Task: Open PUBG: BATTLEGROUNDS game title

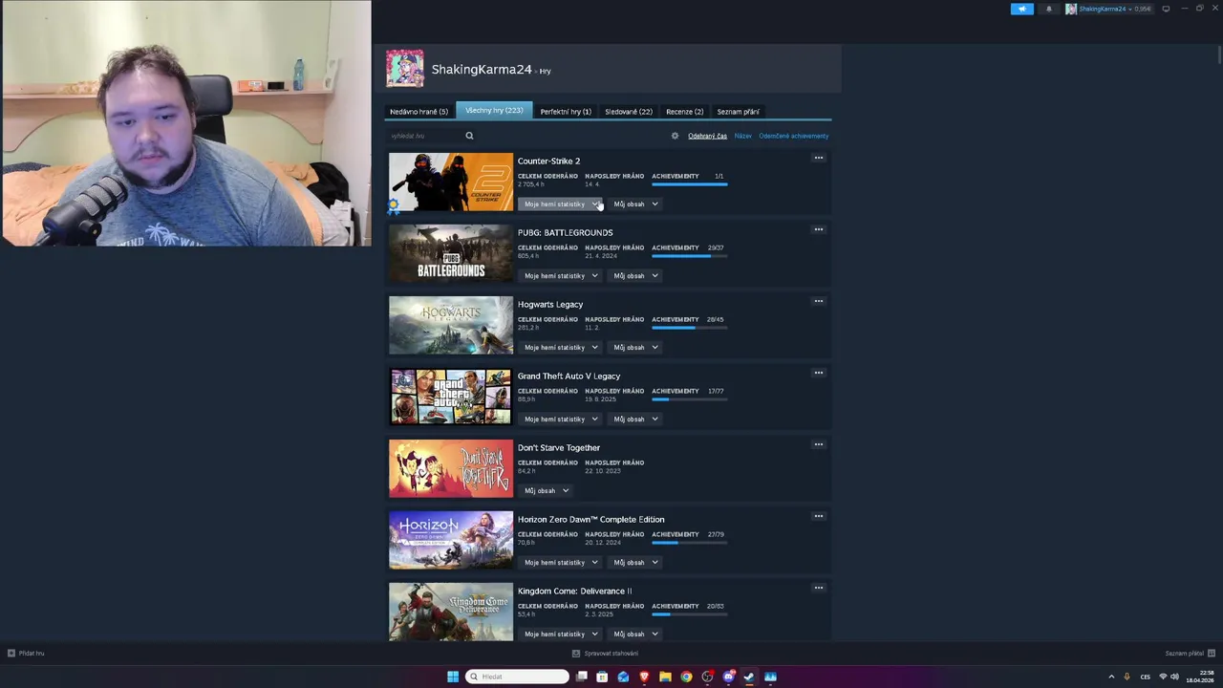Action: pyautogui.click(x=565, y=232)
